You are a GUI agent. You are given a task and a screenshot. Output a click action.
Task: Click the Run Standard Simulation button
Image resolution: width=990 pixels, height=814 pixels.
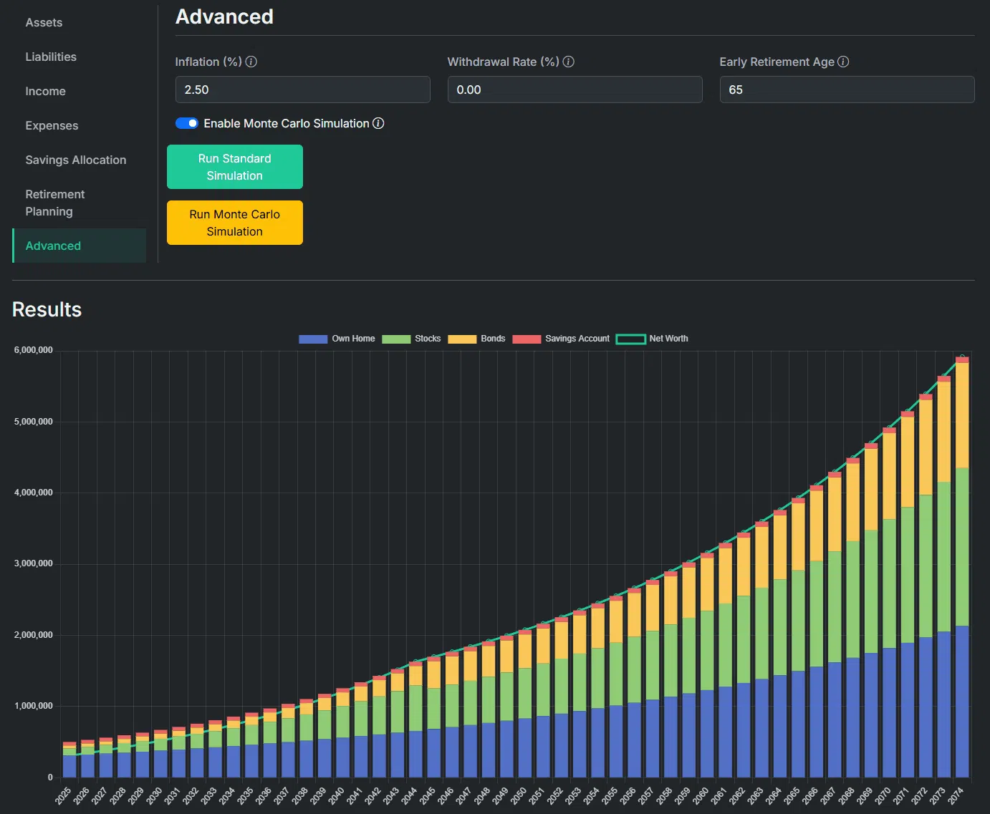coord(235,167)
